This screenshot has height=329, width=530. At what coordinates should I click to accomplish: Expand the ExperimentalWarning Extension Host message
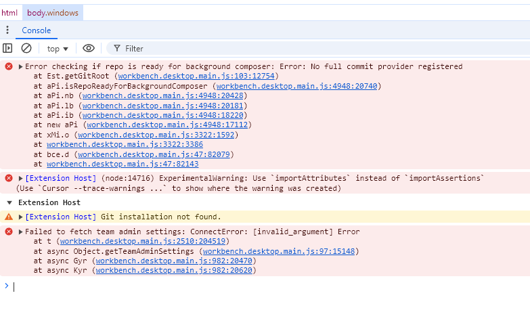tap(20, 178)
